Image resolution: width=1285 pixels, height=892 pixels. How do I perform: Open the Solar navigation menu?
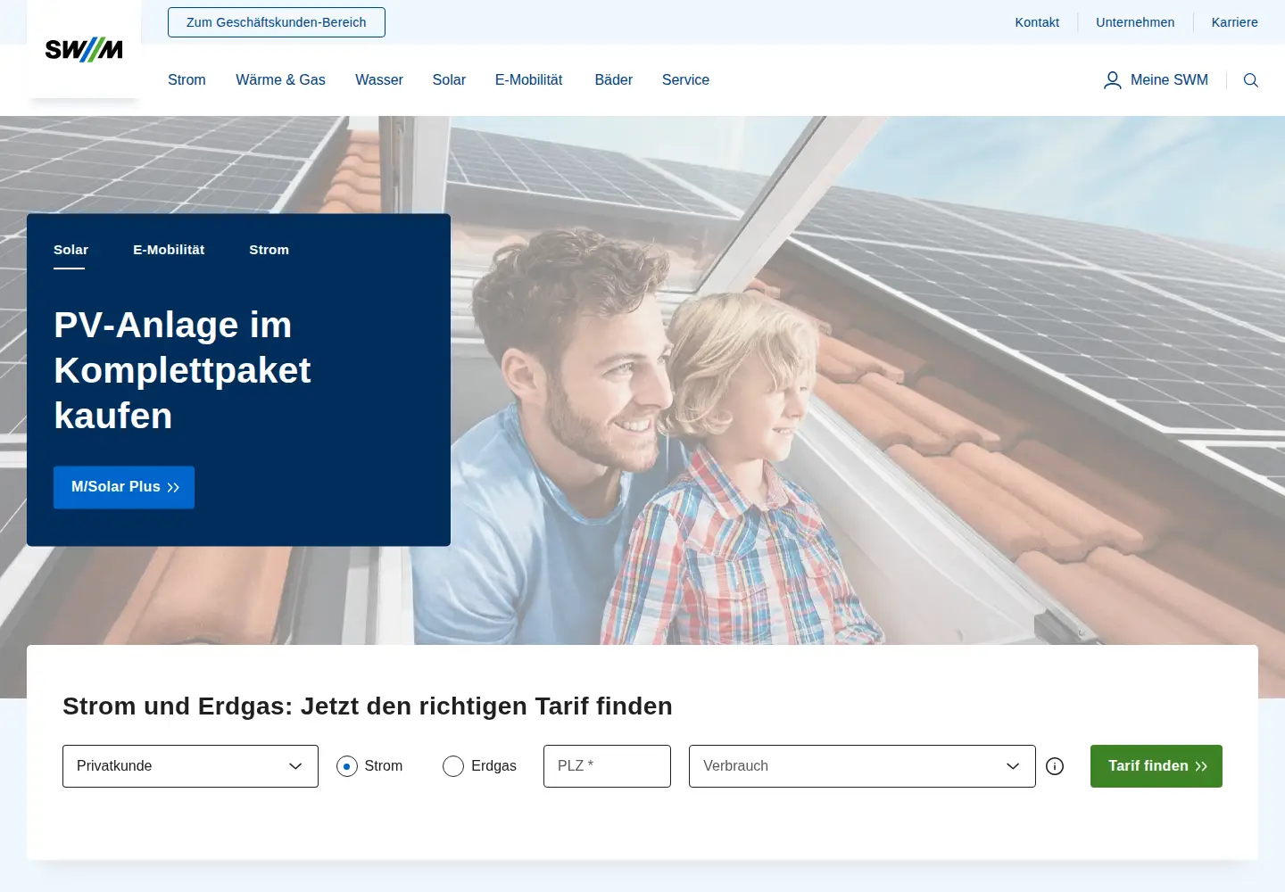(449, 80)
